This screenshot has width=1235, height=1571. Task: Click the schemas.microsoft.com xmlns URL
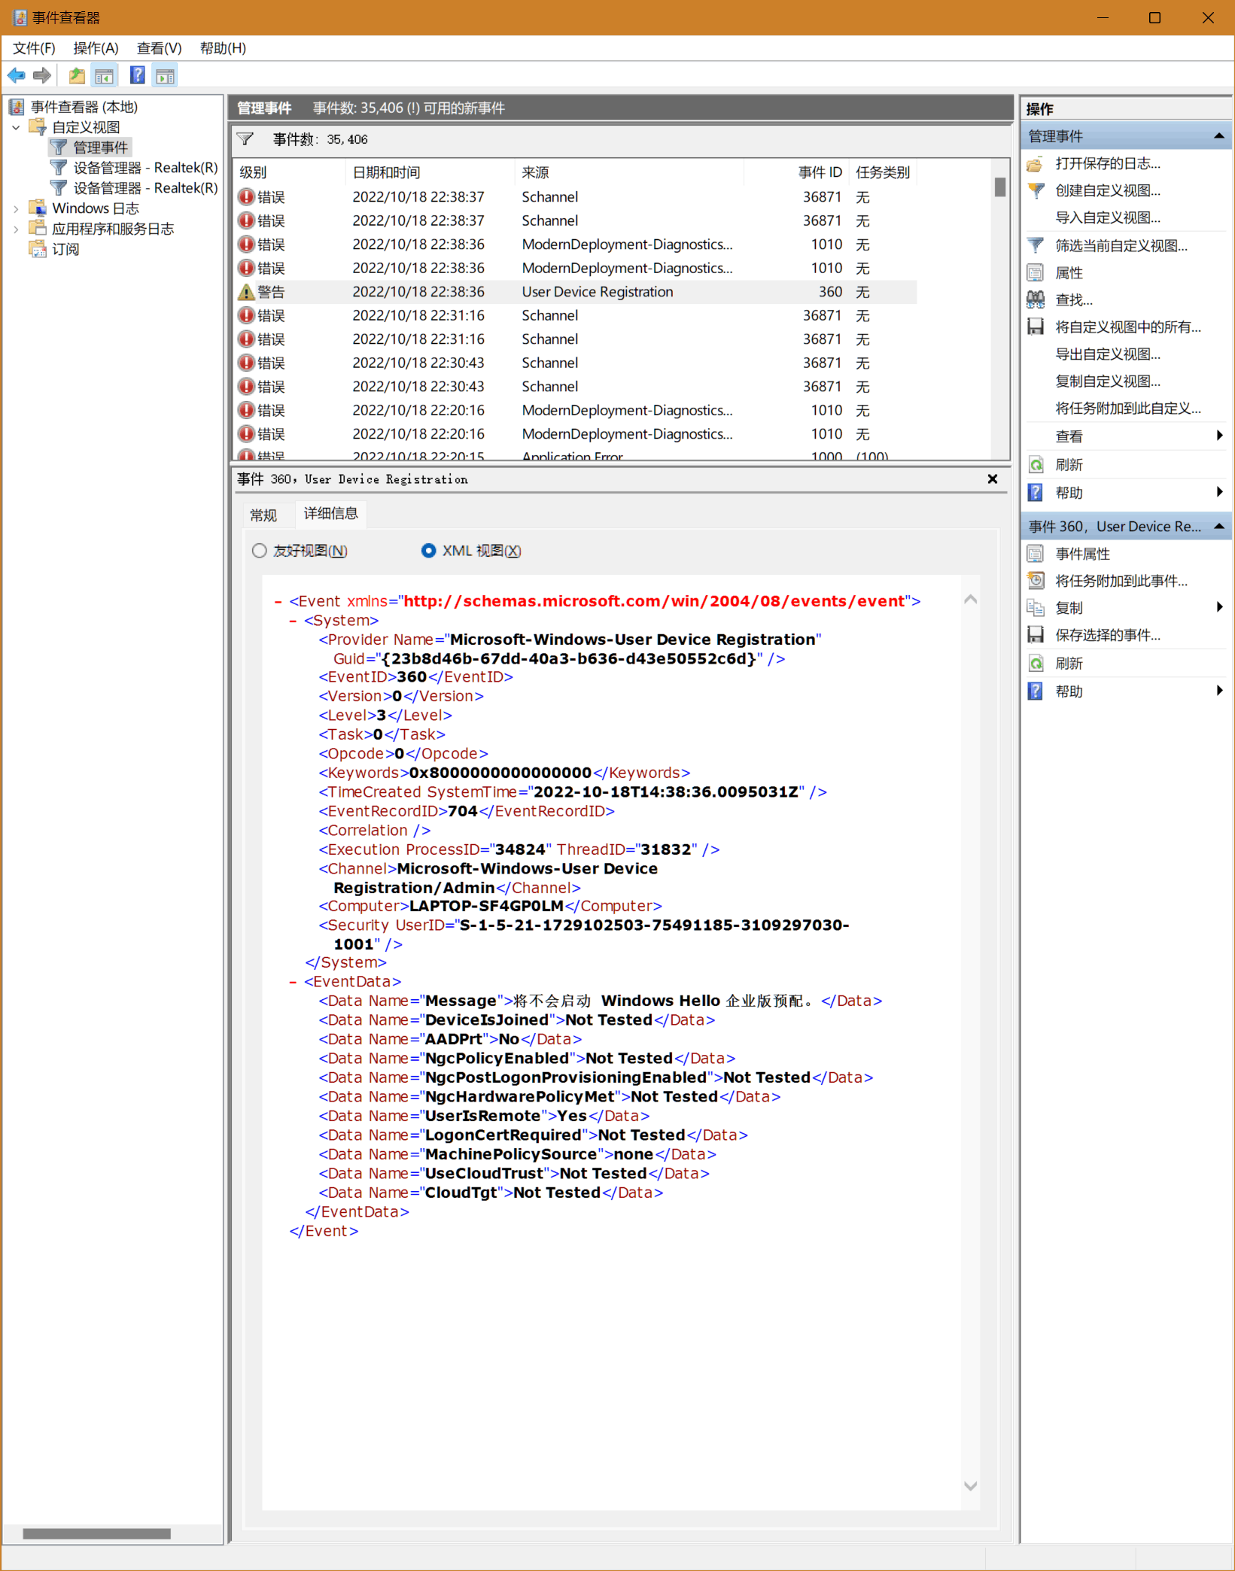654,602
